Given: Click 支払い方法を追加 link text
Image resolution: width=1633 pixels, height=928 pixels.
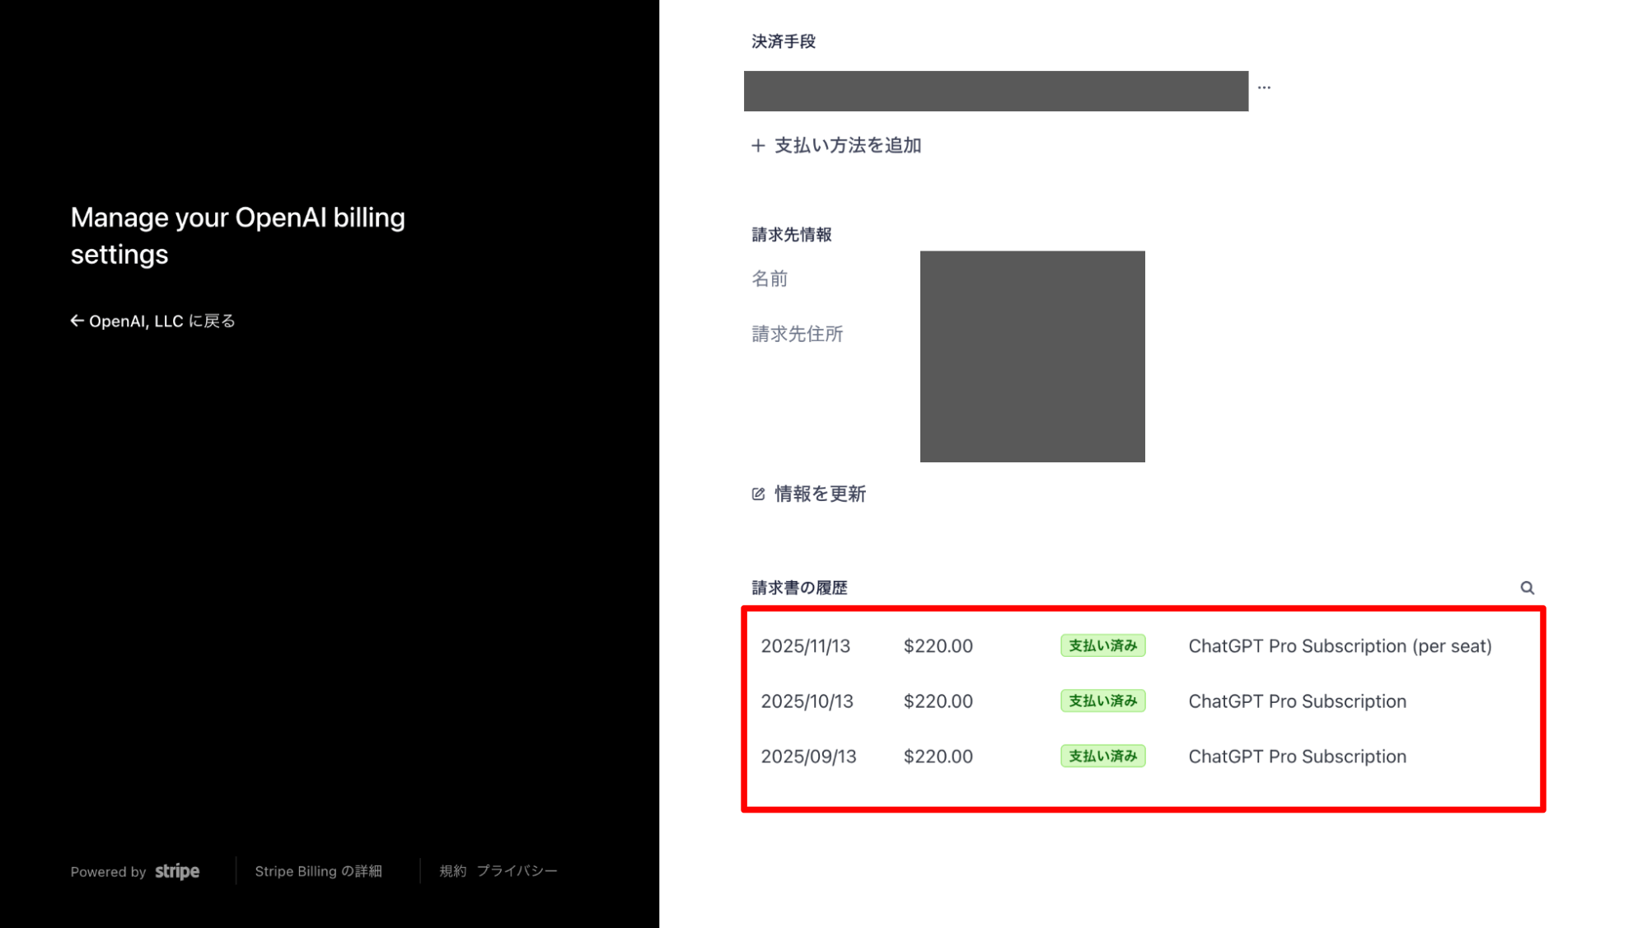Looking at the screenshot, I should [847, 146].
